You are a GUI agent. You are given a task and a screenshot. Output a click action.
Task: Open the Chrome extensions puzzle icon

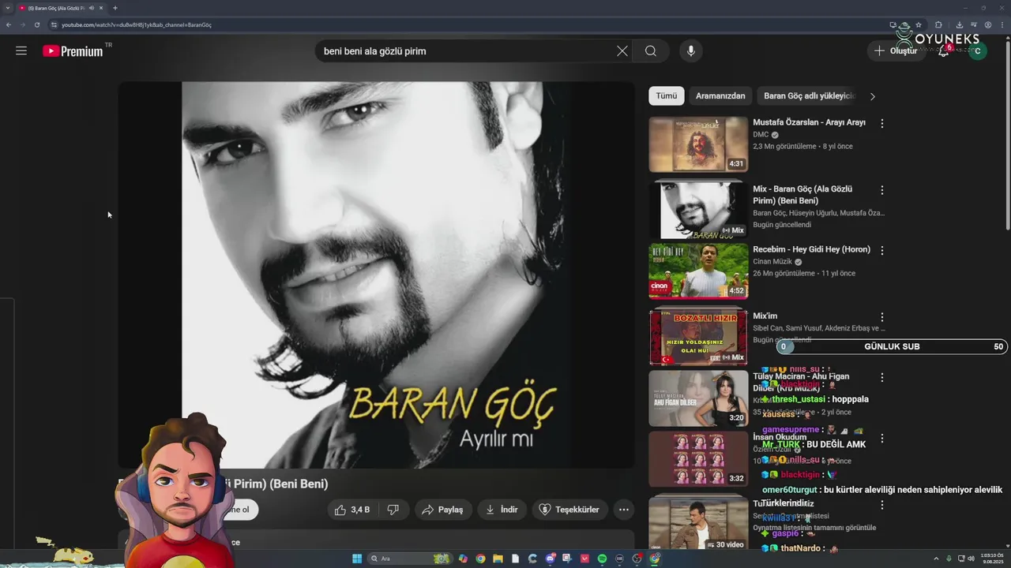coord(938,24)
